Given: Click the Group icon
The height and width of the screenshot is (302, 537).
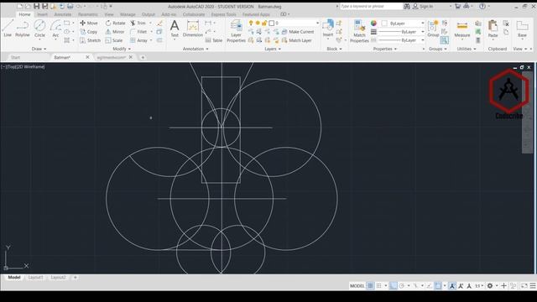Looking at the screenshot, I should [x=433, y=28].
